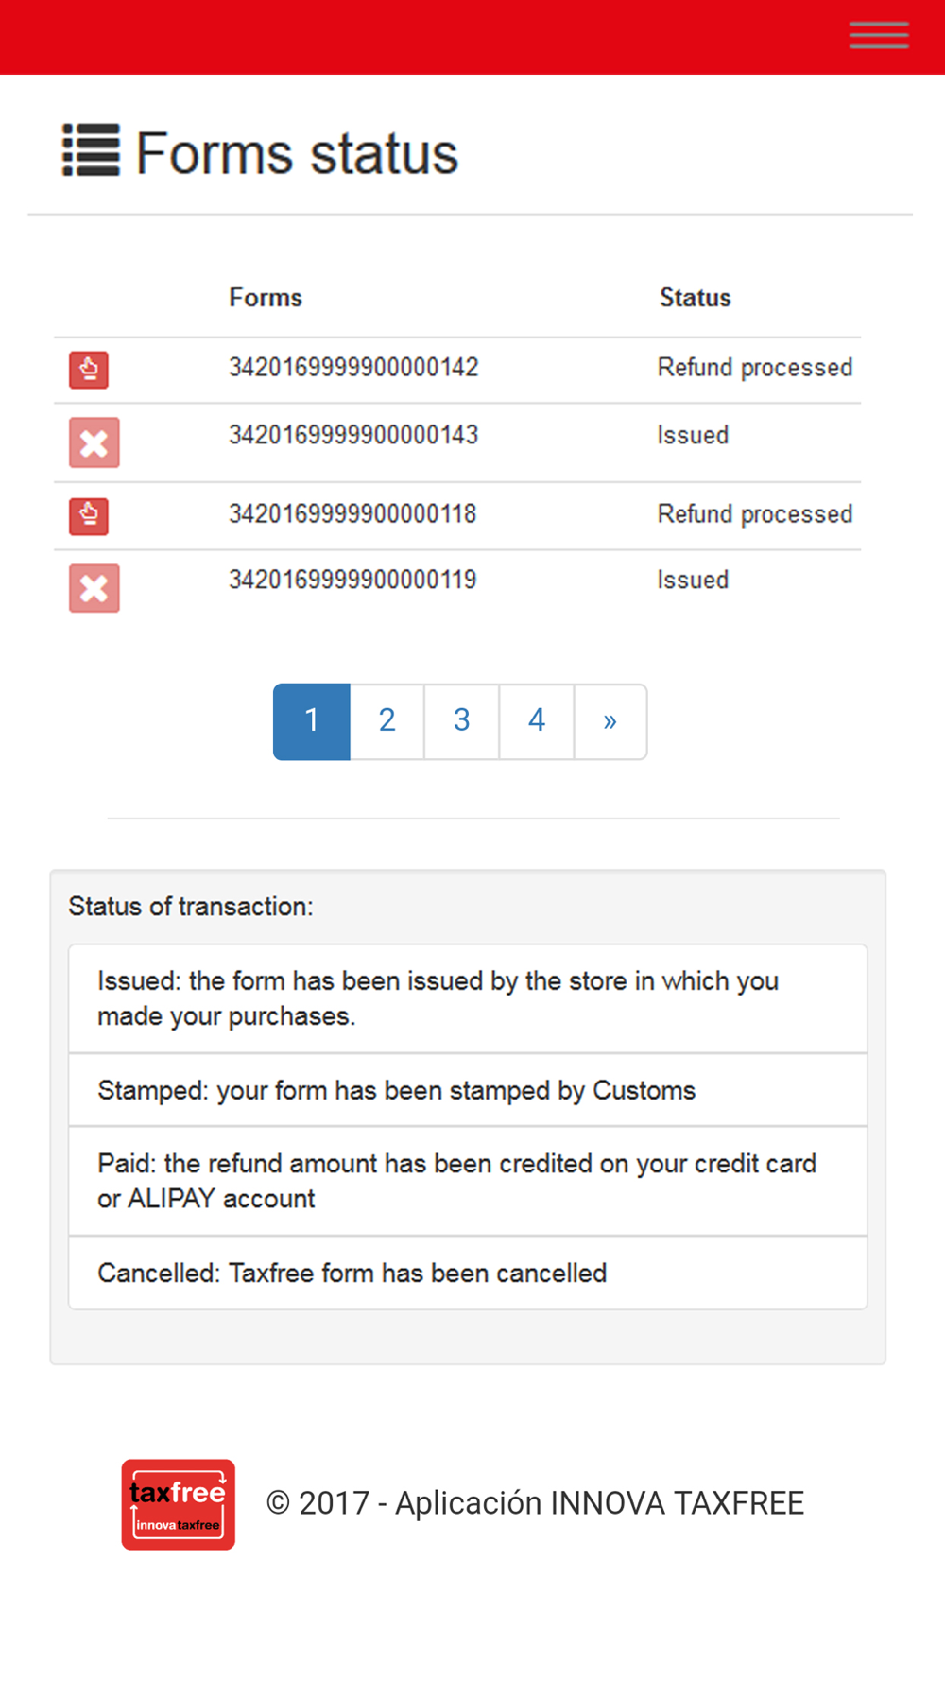The image size is (945, 1681).
Task: Click the Stamped status description item
Action: (468, 1090)
